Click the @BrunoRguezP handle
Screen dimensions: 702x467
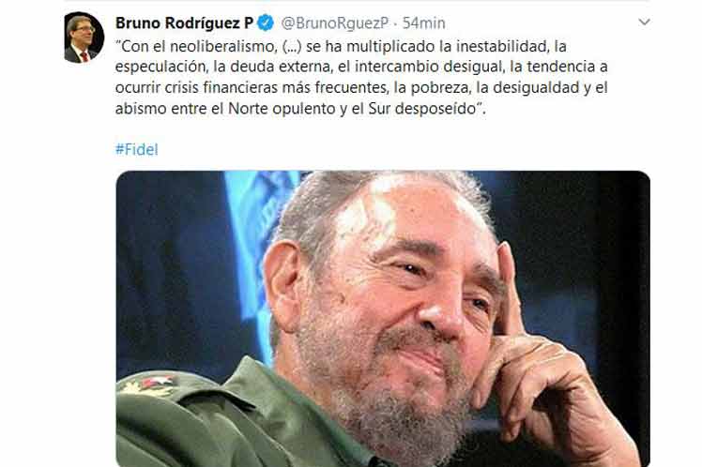pyautogui.click(x=334, y=23)
